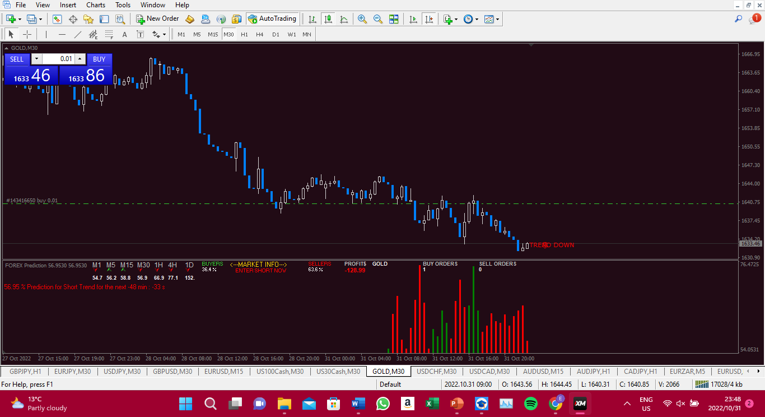The height and width of the screenshot is (417, 765).
Task: Open the Charts menu
Action: click(x=96, y=5)
